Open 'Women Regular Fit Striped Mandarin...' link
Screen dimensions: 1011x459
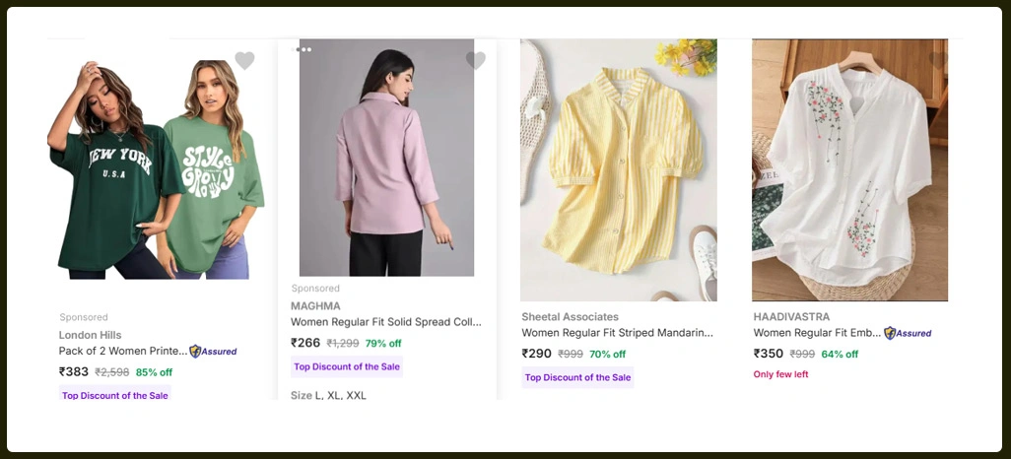click(617, 333)
